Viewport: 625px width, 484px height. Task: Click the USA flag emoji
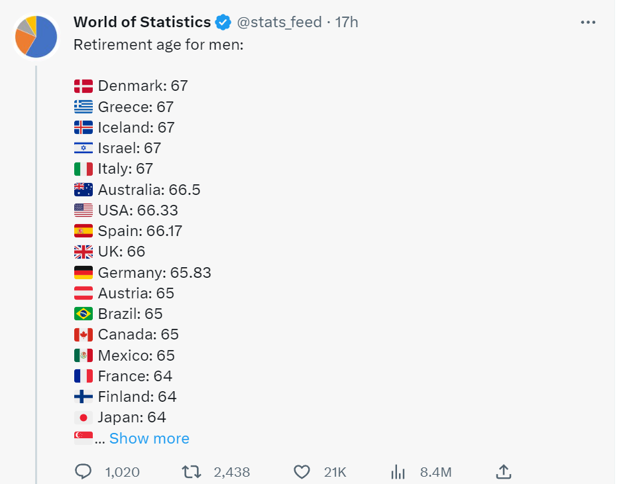click(x=84, y=210)
